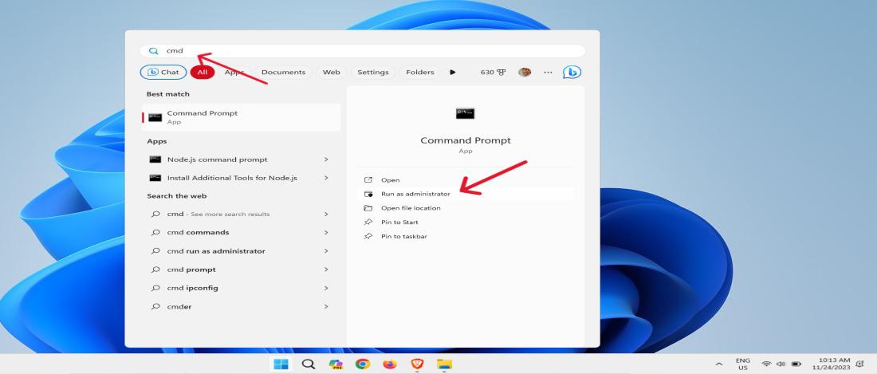Viewport: 877px width, 374px height.
Task: Launch Brave browser from the taskbar
Action: 417,364
